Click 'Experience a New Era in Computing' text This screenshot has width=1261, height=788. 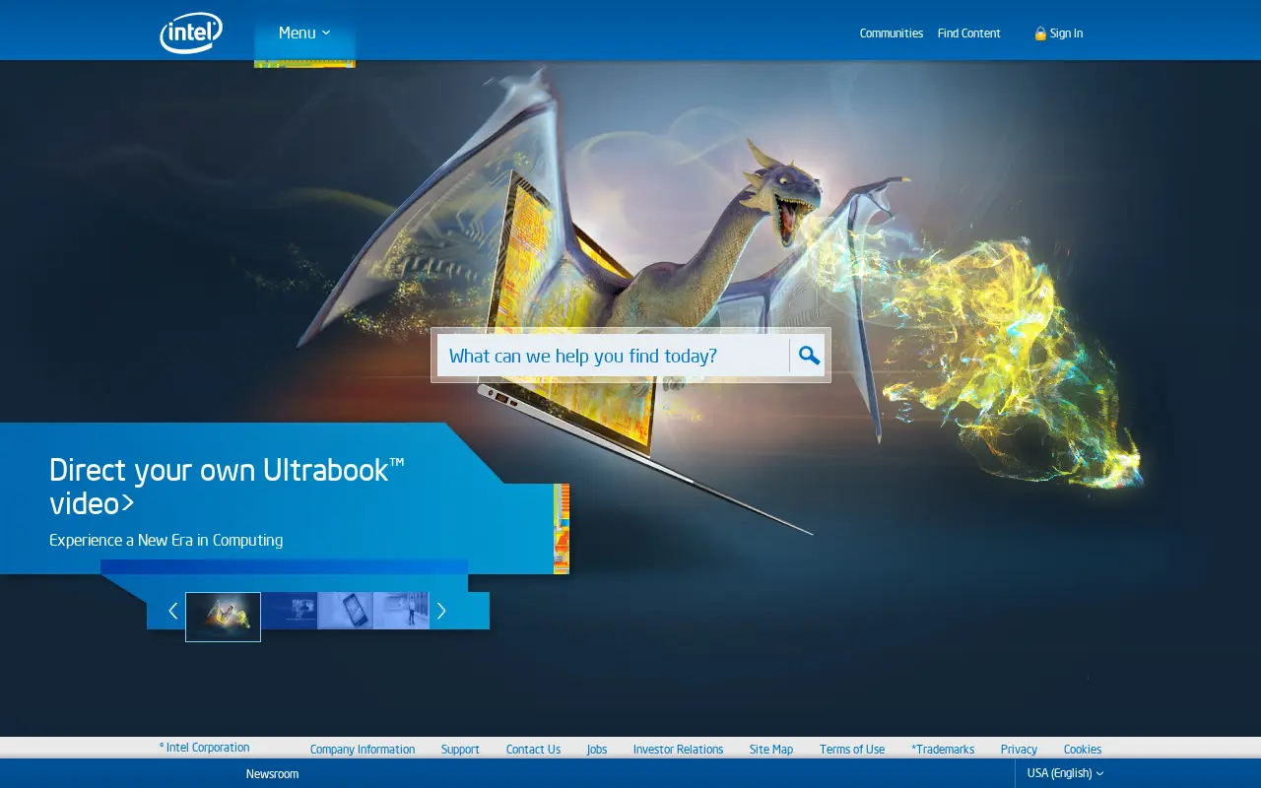click(166, 540)
